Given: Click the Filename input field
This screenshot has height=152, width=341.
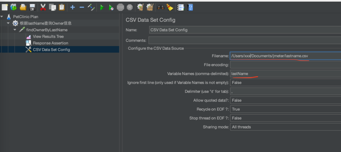Looking at the screenshot, I should coord(285,56).
